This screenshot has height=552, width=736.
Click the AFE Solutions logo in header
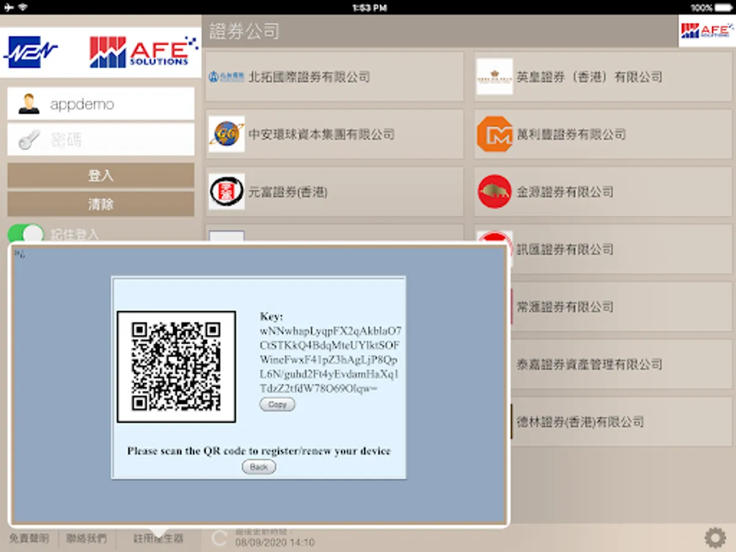click(x=707, y=31)
